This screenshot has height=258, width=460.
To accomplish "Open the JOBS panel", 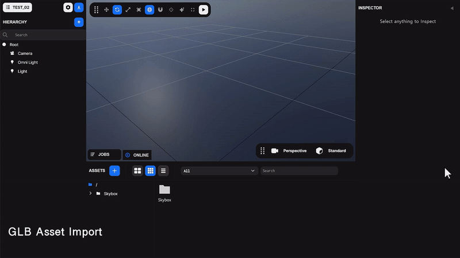I will [103, 155].
